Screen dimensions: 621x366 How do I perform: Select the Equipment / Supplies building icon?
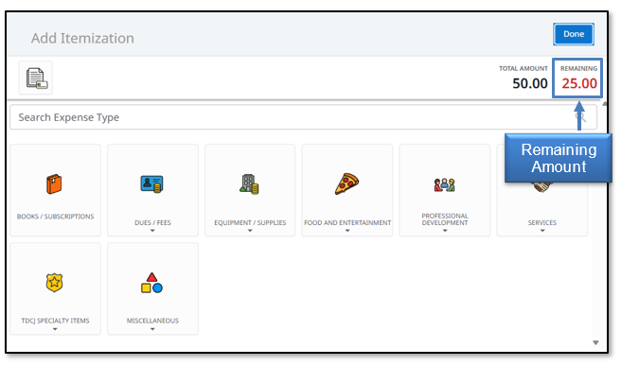249,184
